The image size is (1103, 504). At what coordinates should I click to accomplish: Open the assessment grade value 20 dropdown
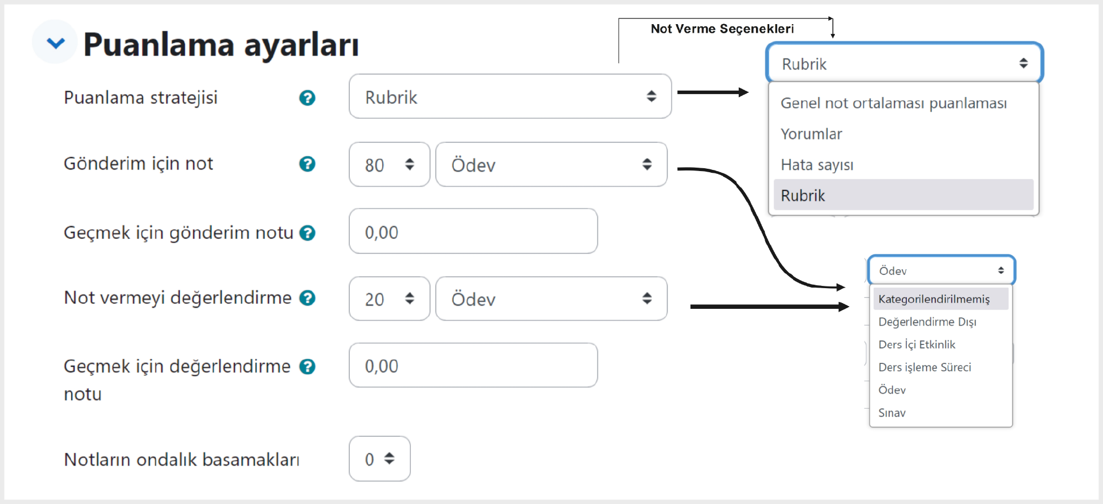coord(389,298)
